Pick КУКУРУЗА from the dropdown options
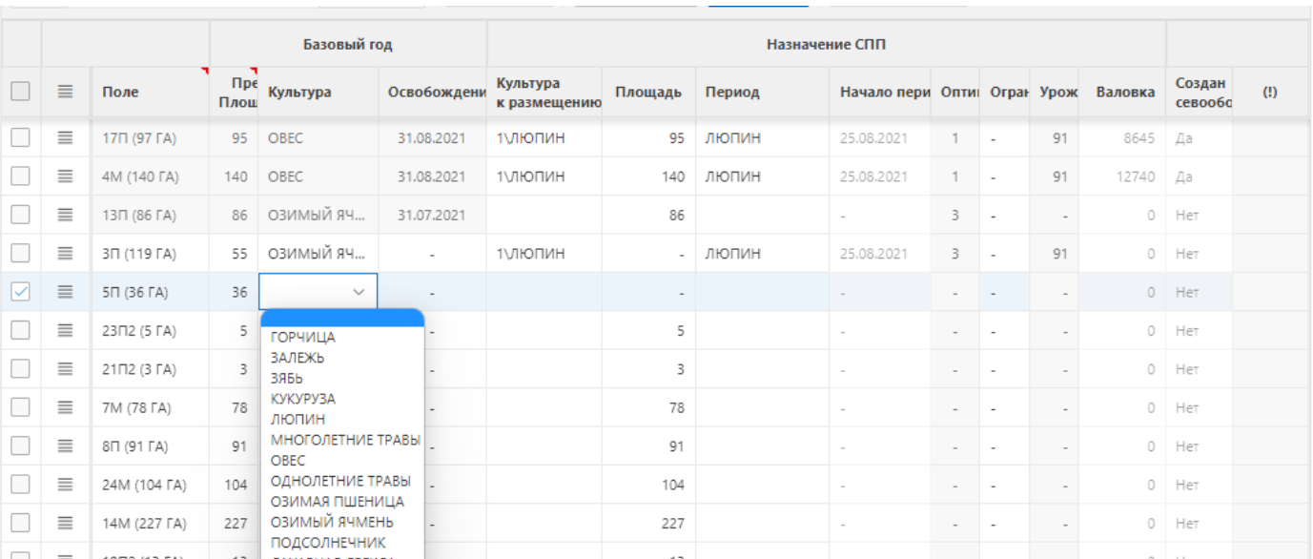The height and width of the screenshot is (559, 1313). (303, 399)
